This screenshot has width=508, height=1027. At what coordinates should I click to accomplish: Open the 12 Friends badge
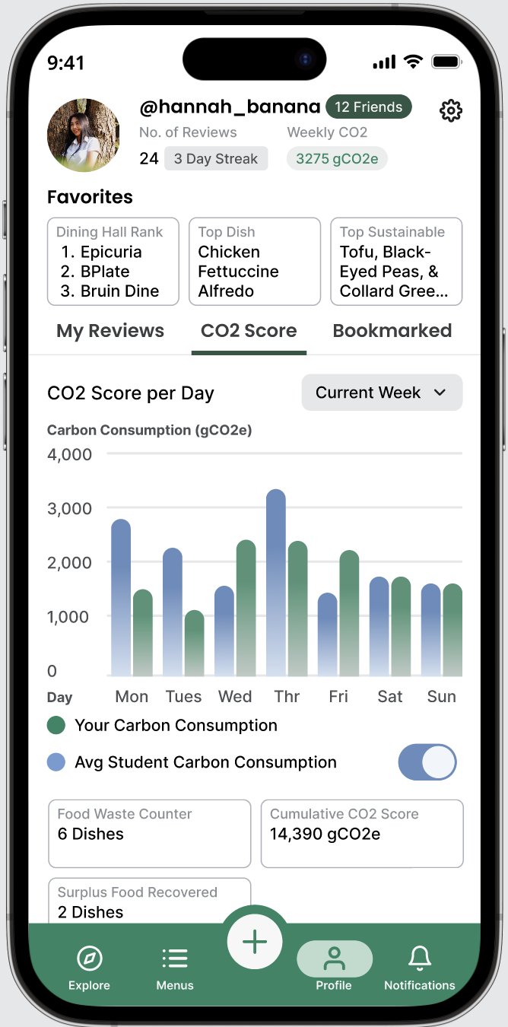tap(369, 107)
